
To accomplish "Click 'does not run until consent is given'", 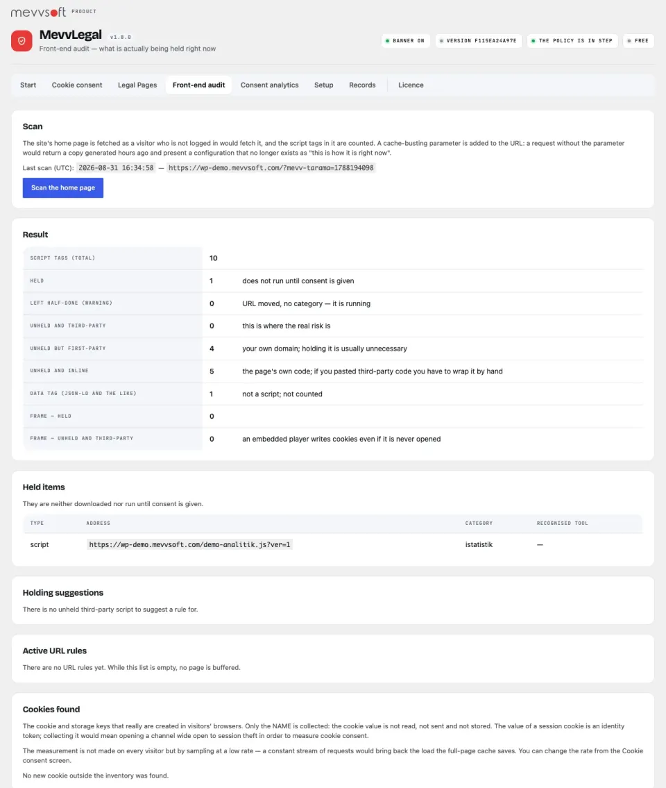I will click(x=298, y=281).
